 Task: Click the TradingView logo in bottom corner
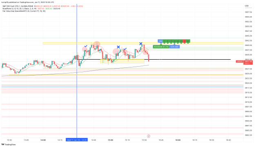coord(9,145)
